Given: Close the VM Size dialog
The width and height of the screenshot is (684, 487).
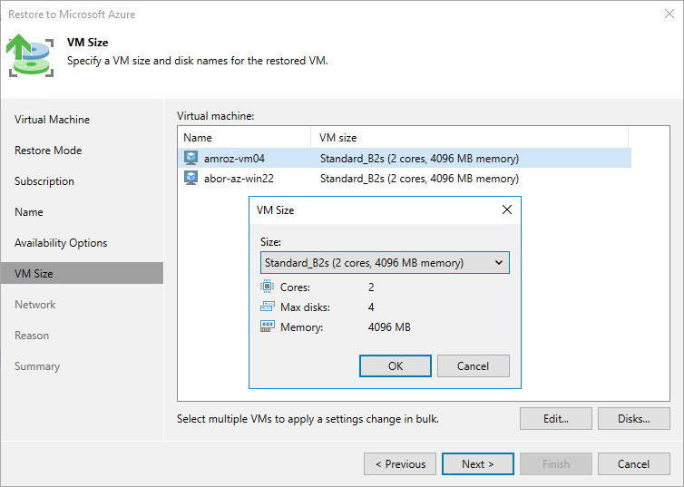Looking at the screenshot, I should [507, 210].
